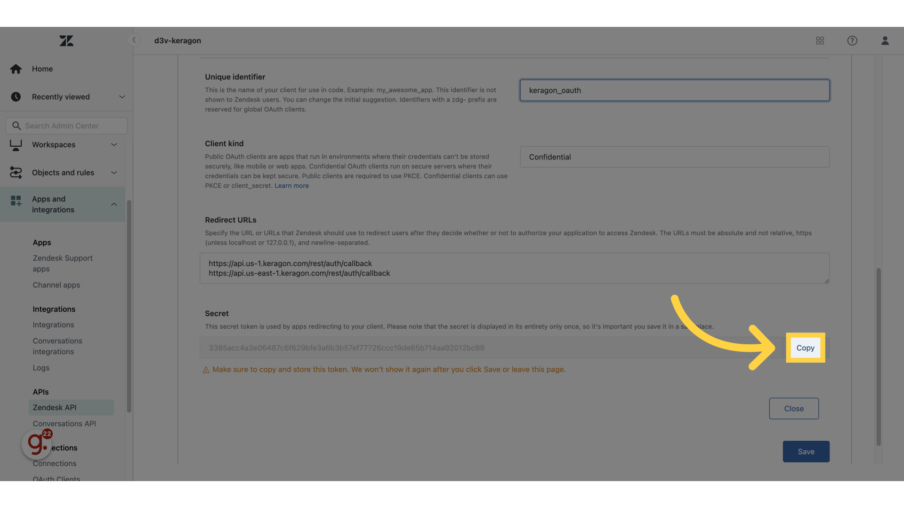904x508 pixels.
Task: Click the Apps and integrations icon
Action: point(16,201)
